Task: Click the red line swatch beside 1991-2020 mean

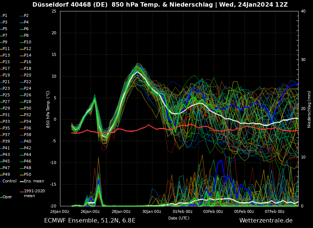Action: [22, 191]
